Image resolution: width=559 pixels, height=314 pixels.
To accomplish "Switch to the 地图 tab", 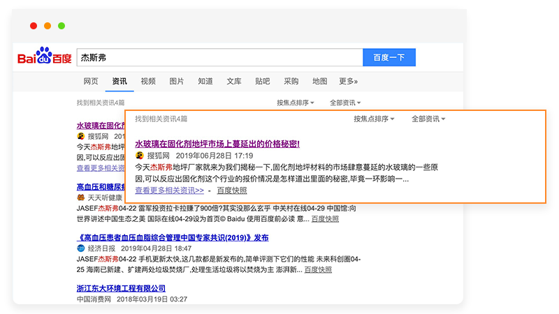I will point(319,81).
